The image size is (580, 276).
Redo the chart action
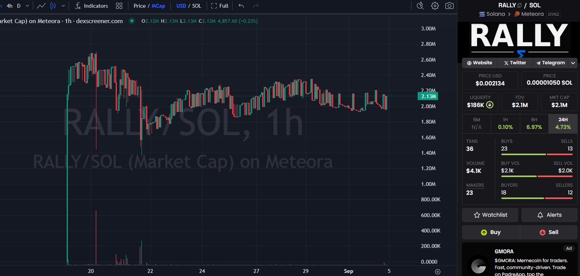pyautogui.click(x=255, y=6)
